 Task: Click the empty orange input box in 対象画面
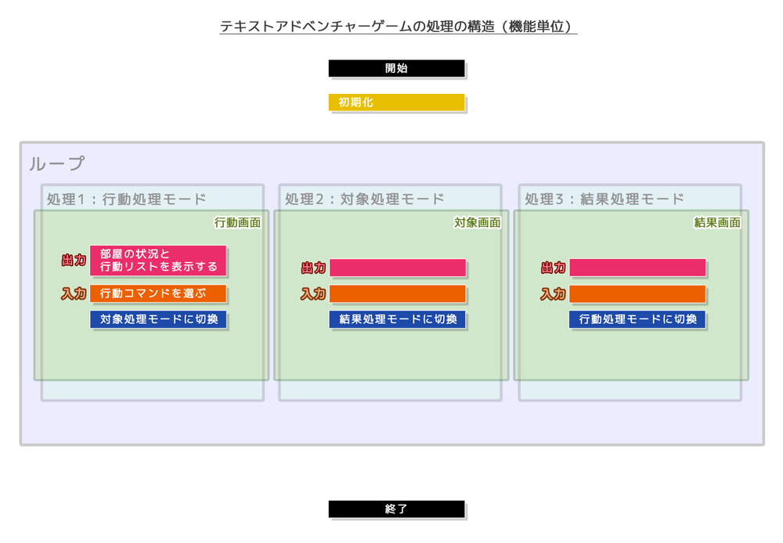[398, 294]
